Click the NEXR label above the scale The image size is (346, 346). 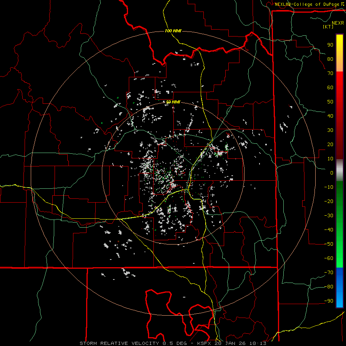tap(338, 23)
